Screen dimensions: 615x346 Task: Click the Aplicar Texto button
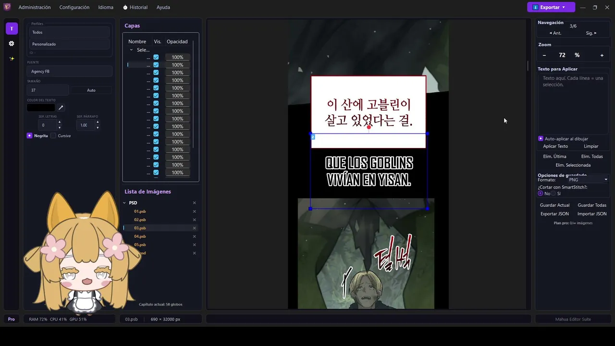click(555, 146)
